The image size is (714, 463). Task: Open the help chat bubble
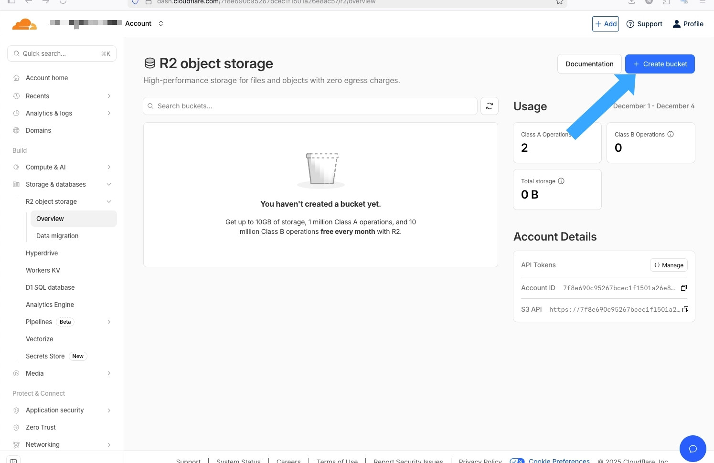point(693,449)
